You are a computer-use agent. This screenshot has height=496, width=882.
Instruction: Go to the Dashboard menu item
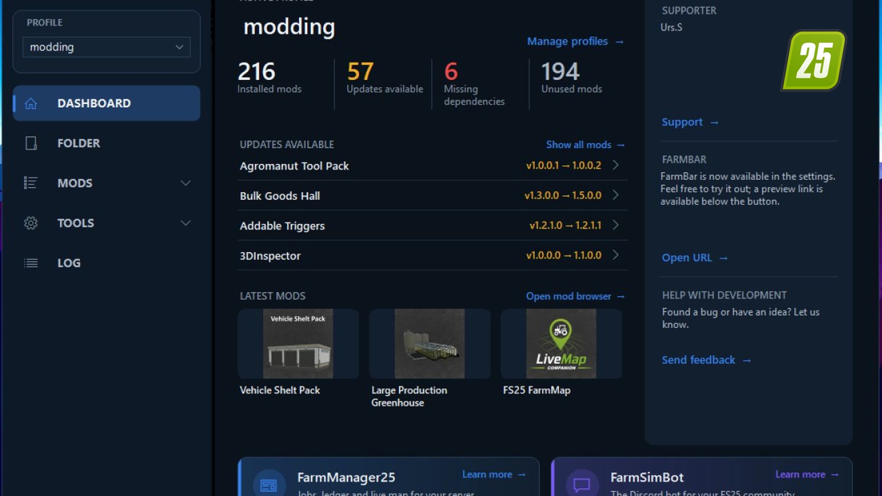107,103
